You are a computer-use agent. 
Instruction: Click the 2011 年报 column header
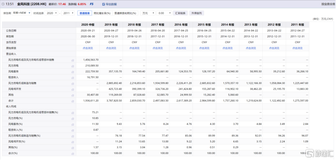coord(298,25)
